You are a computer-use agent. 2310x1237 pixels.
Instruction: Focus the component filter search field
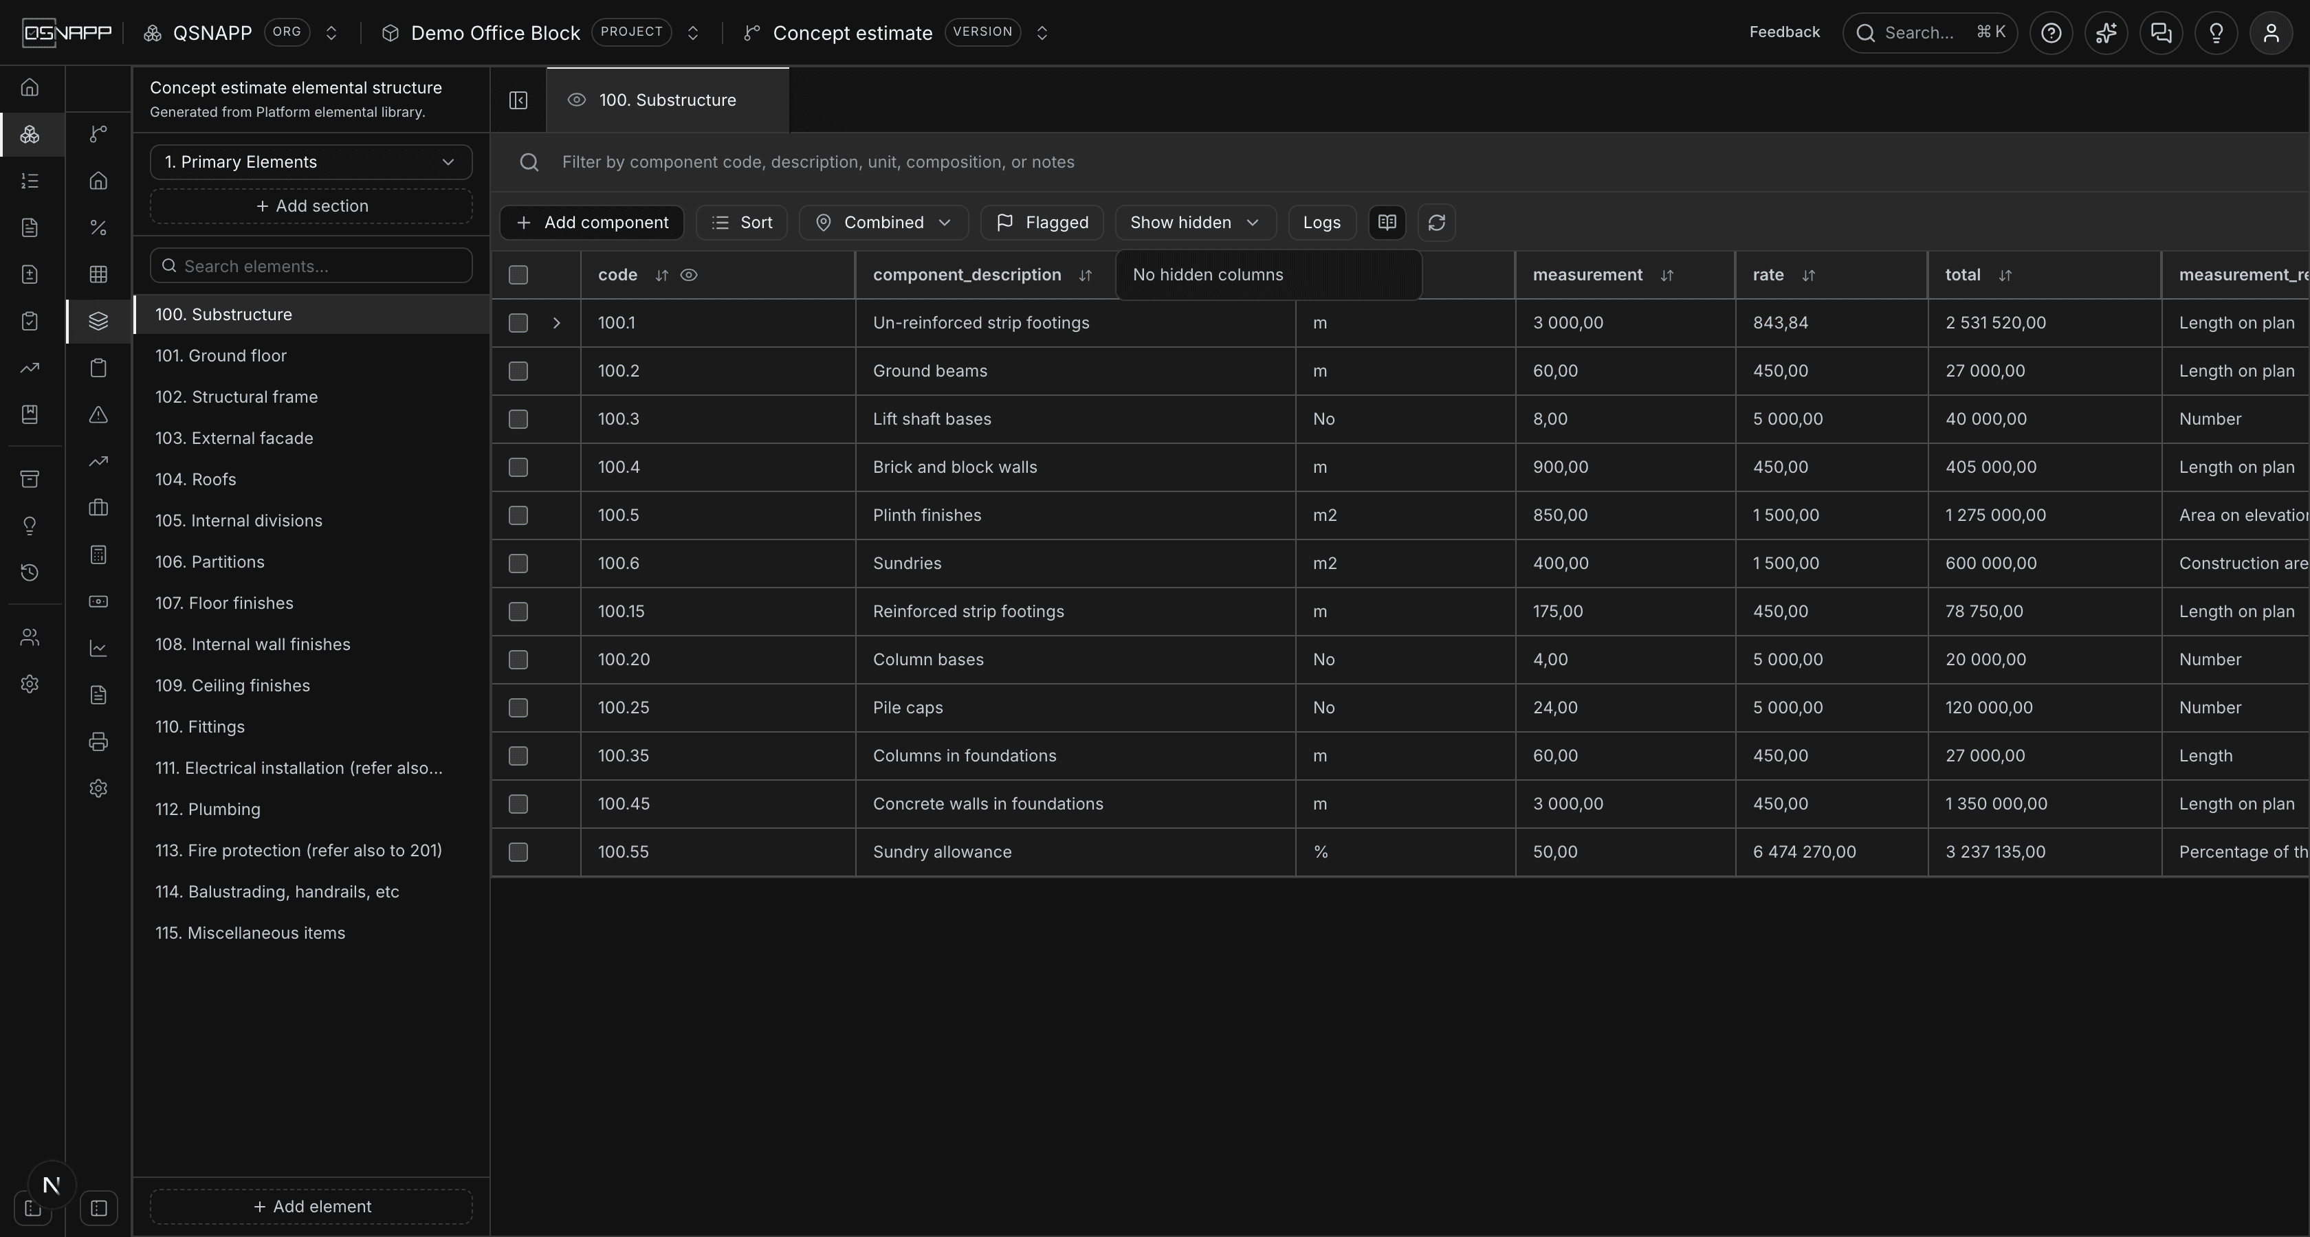[1399, 162]
